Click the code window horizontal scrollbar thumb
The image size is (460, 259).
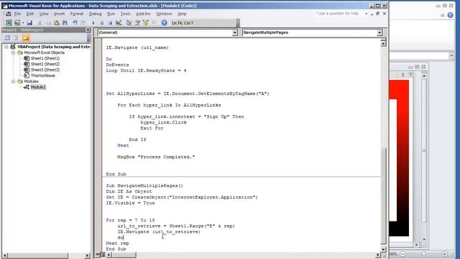(x=124, y=255)
